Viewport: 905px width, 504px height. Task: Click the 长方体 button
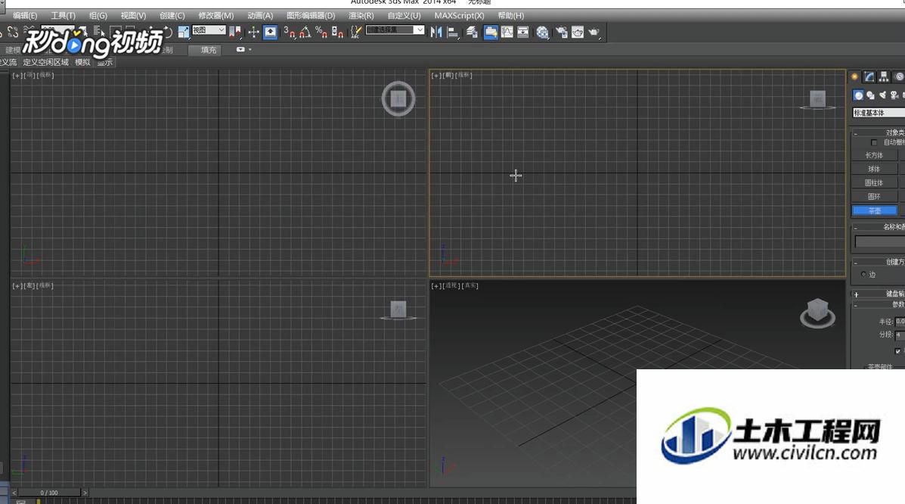pyautogui.click(x=875, y=155)
